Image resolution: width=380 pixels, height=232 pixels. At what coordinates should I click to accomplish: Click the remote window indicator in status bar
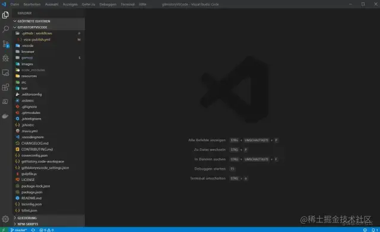click(x=4, y=230)
